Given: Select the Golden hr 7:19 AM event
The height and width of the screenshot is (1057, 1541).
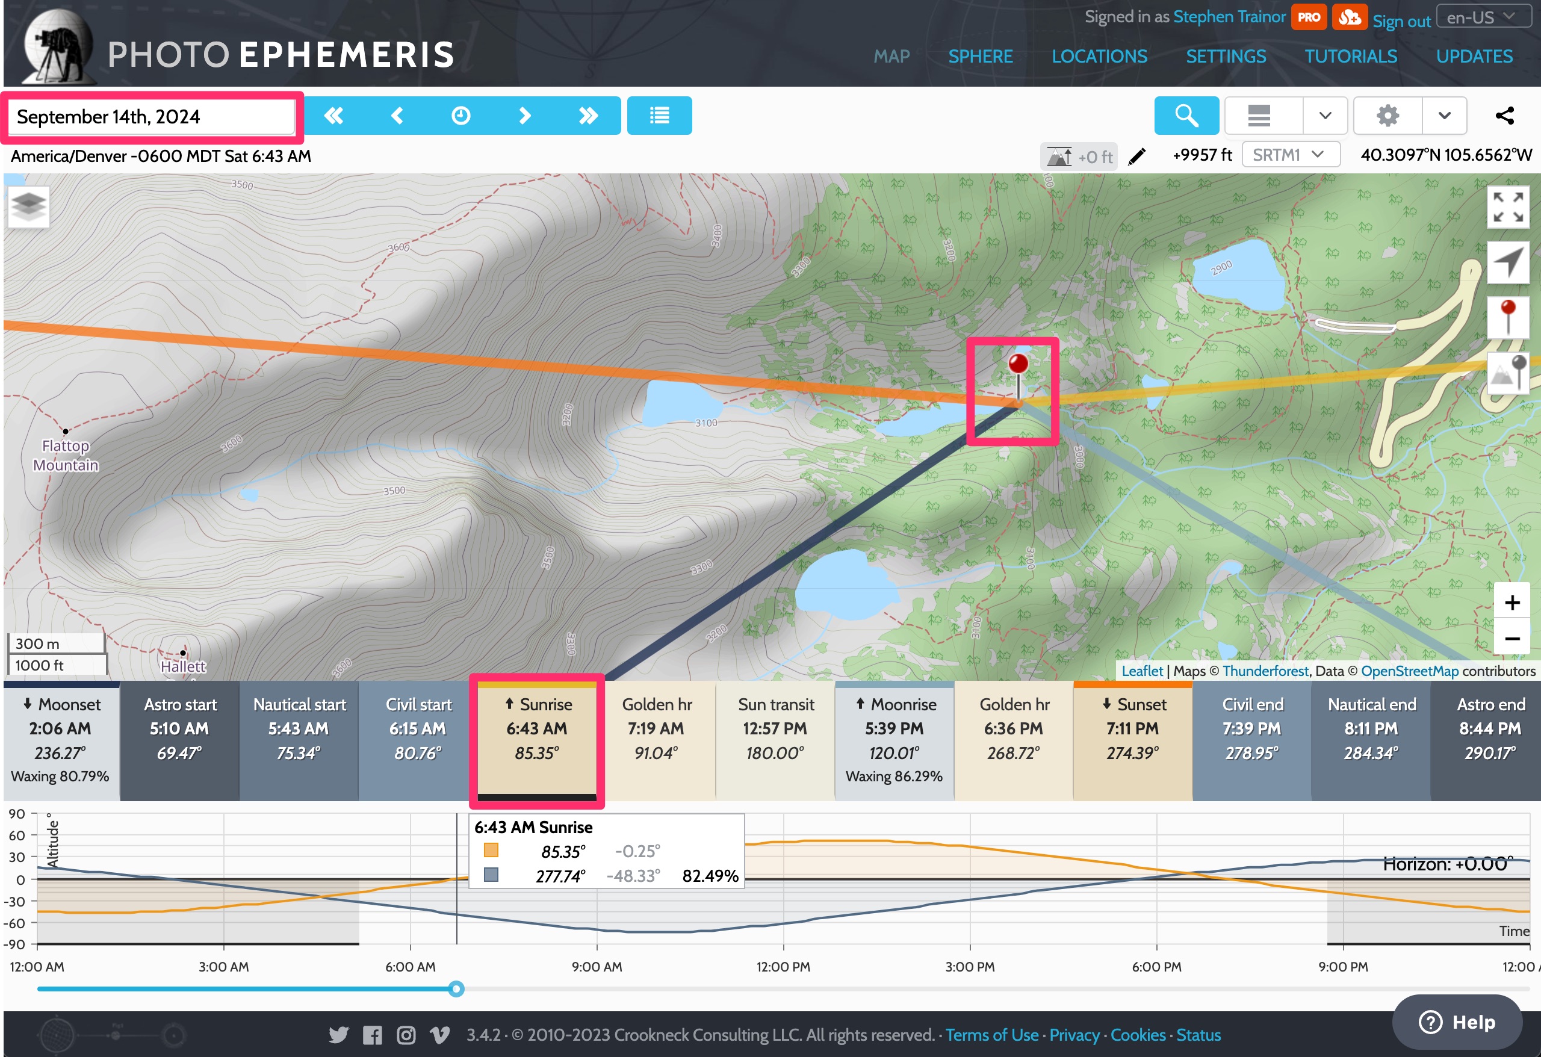Looking at the screenshot, I should 656,741.
